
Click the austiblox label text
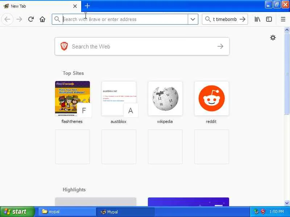(119, 122)
